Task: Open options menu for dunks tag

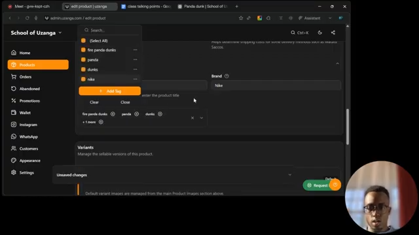Action: [x=136, y=70]
